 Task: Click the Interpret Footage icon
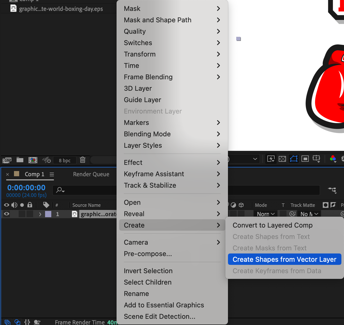[7, 160]
